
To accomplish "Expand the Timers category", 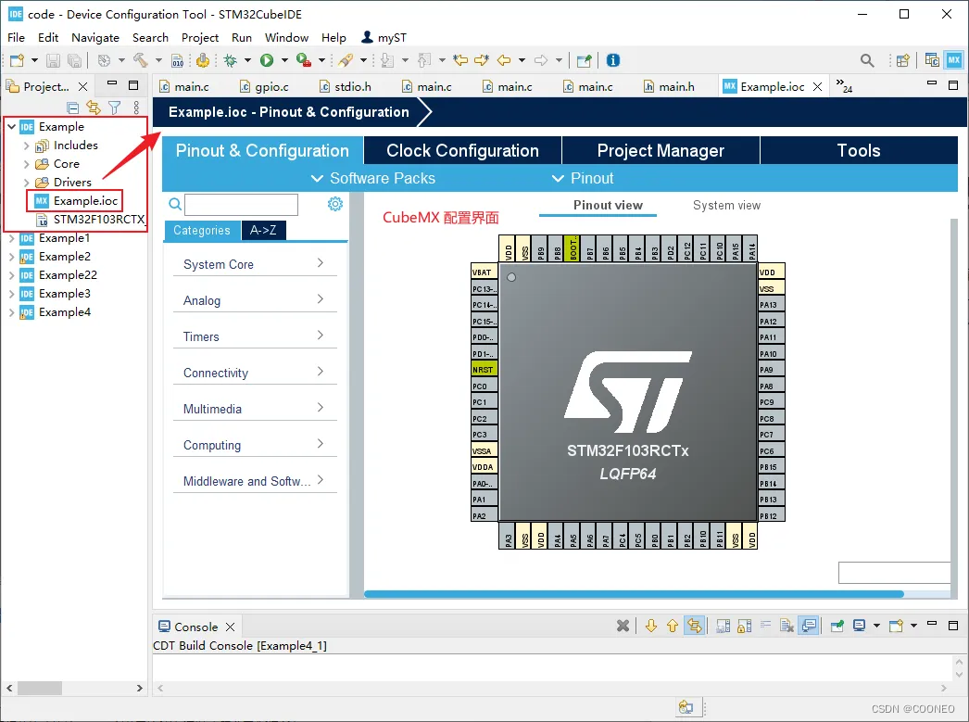I will point(255,336).
